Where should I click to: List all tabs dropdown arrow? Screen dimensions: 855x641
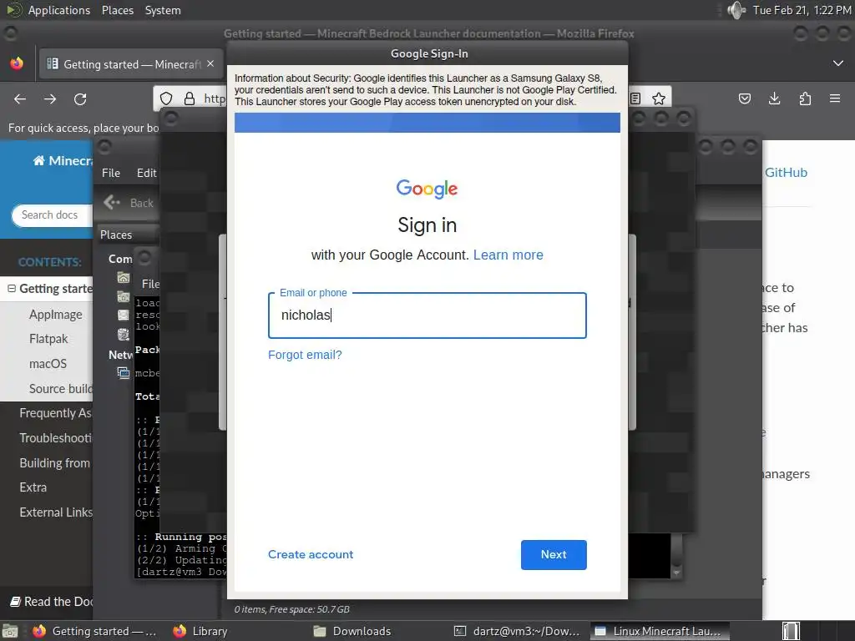tap(838, 63)
